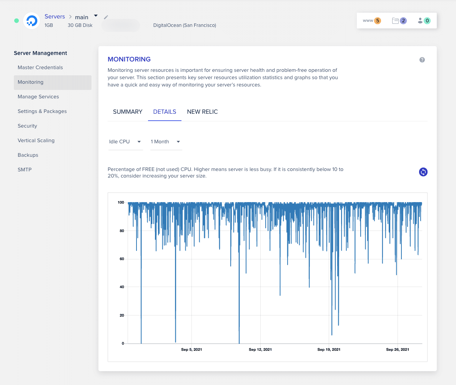
Task: Switch to the Details tab
Action: coord(165,111)
